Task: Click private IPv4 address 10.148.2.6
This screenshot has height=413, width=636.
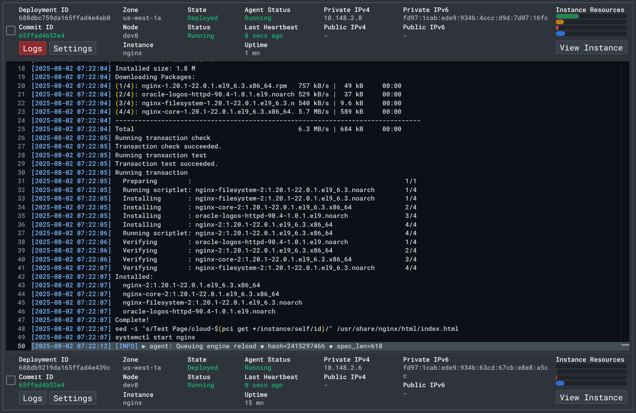Action: (343, 368)
